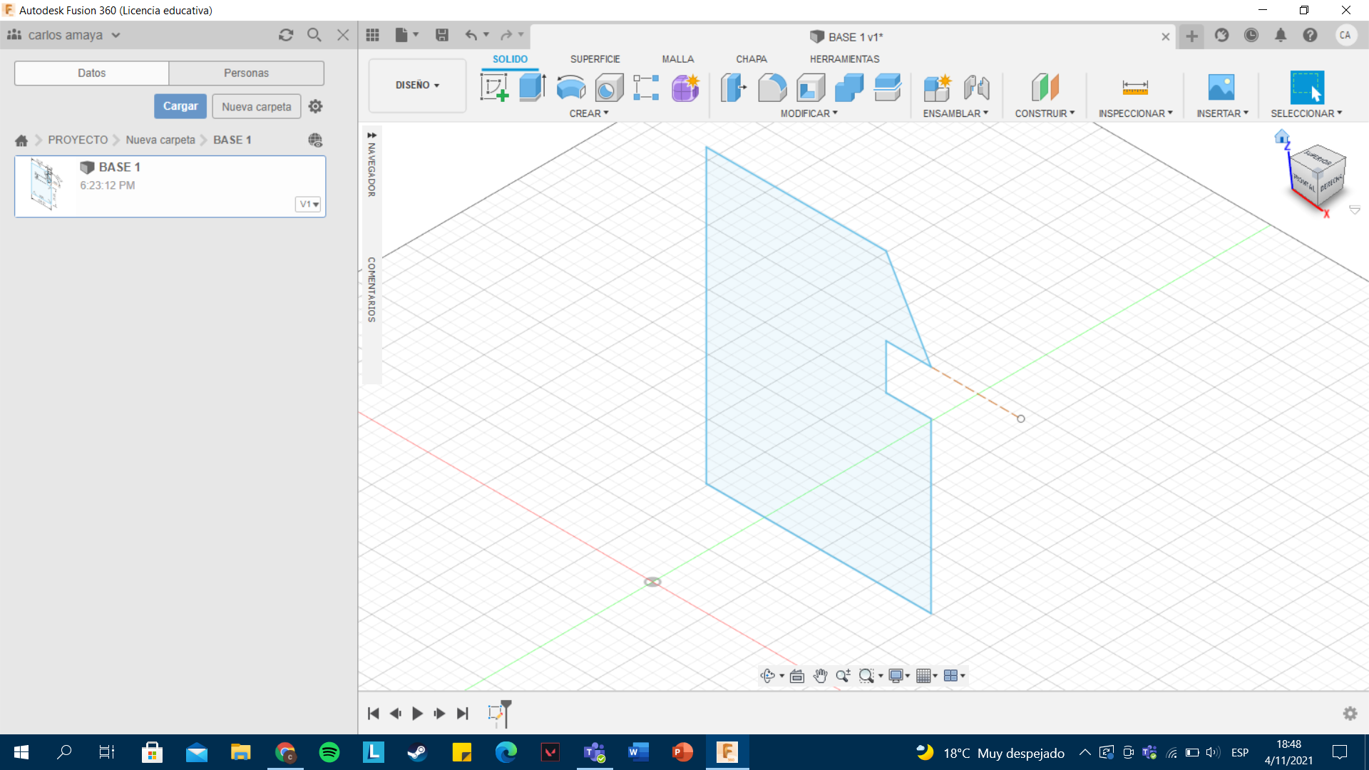Open the extensions icon next to new tab
This screenshot has height=770, width=1369.
tap(1221, 35)
